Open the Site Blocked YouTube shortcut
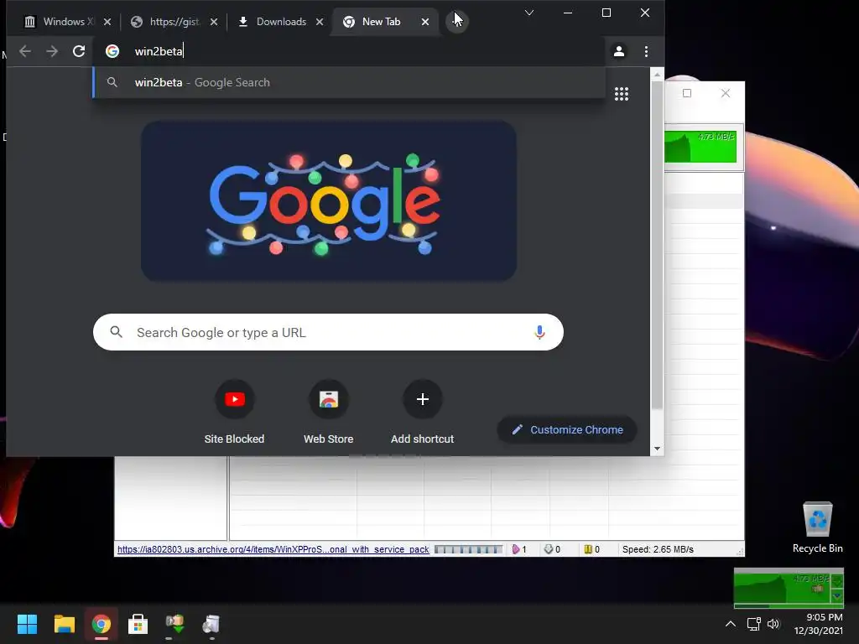The width and height of the screenshot is (859, 644). (235, 413)
